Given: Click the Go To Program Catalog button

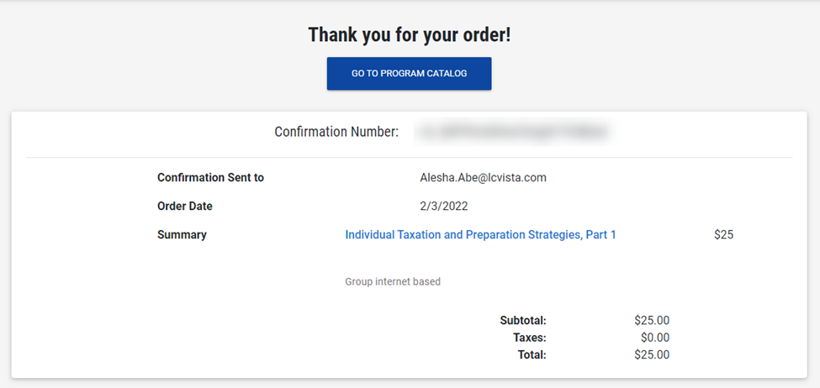Looking at the screenshot, I should (x=409, y=73).
